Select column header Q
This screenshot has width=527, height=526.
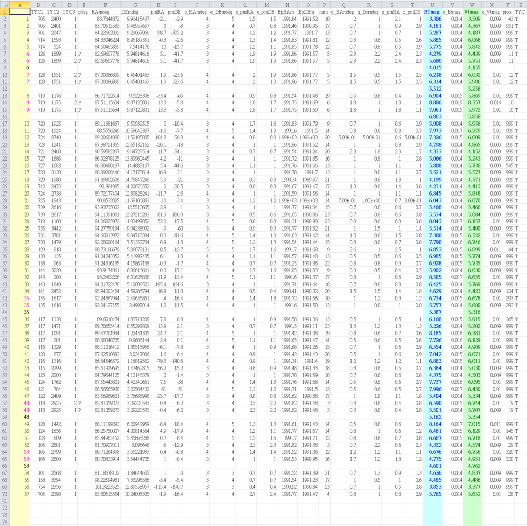click(x=343, y=5)
